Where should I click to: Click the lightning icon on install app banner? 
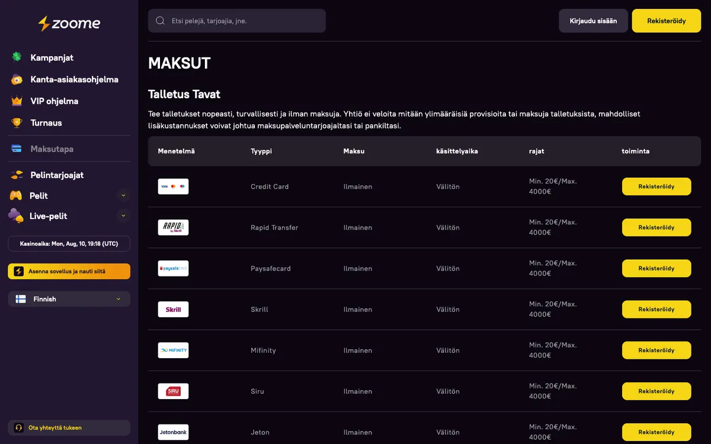(18, 271)
